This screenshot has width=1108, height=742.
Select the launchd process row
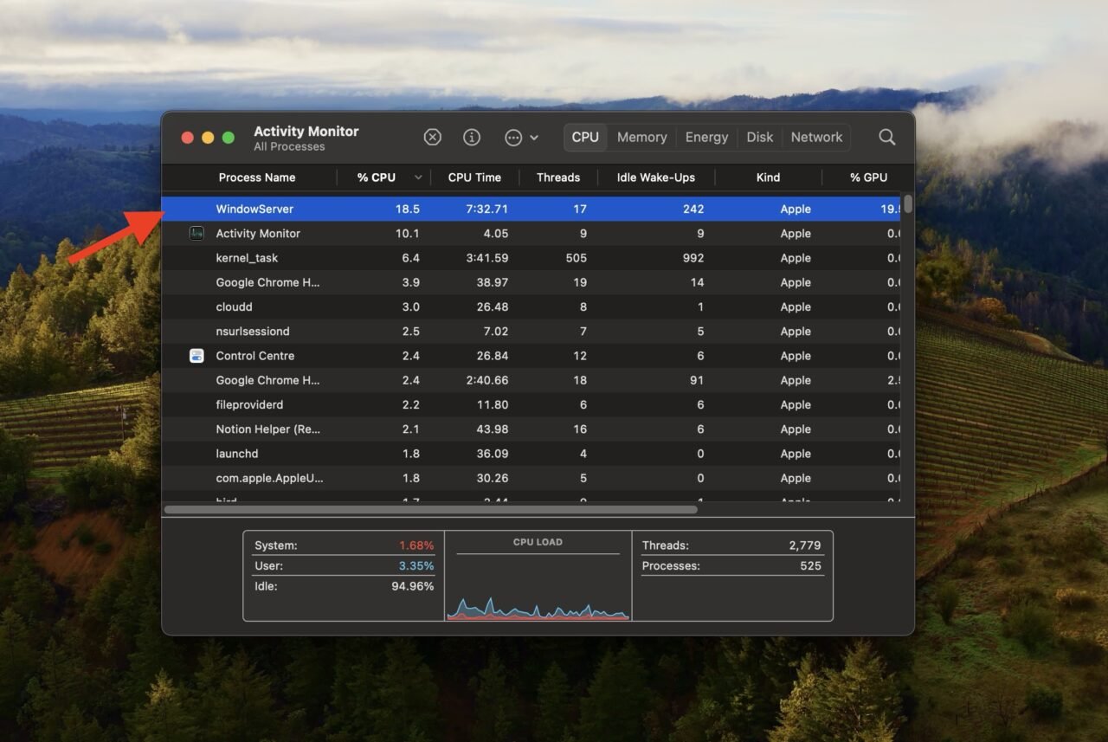[x=531, y=453]
